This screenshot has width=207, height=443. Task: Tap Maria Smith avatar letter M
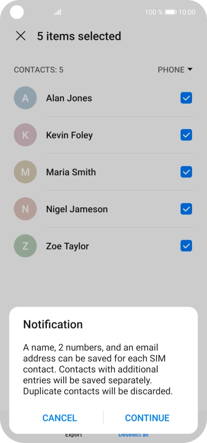[x=25, y=172]
